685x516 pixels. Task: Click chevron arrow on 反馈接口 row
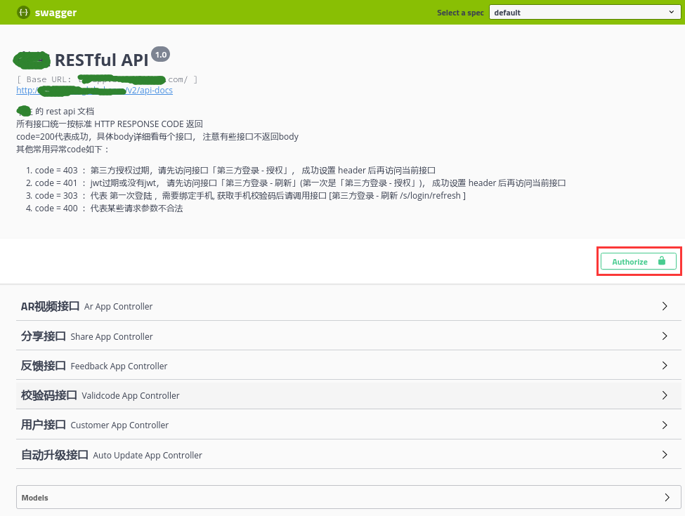[665, 366]
